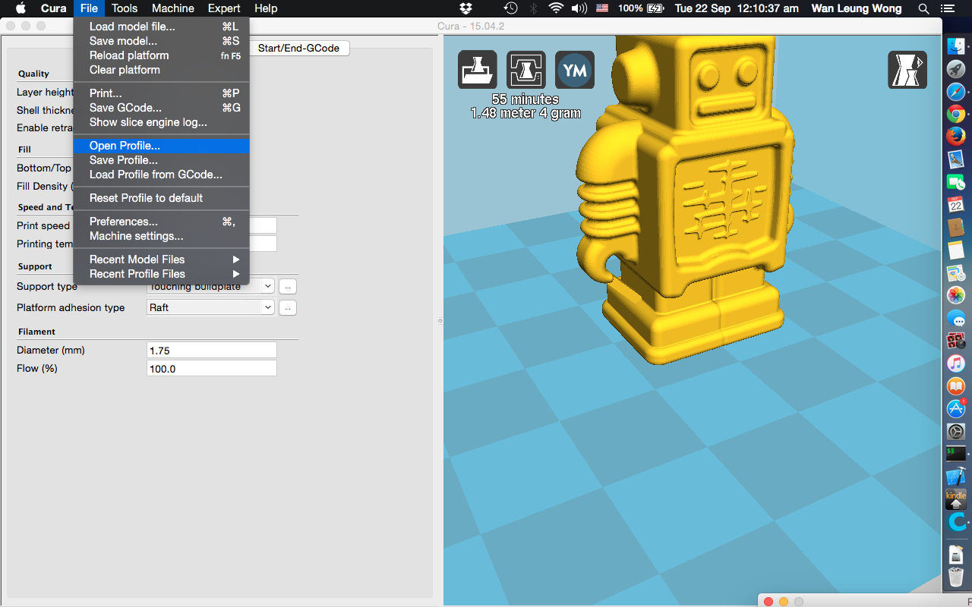Viewport: 972px width, 607px height.
Task: Expand Recent Model Files submenu
Action: [x=161, y=259]
